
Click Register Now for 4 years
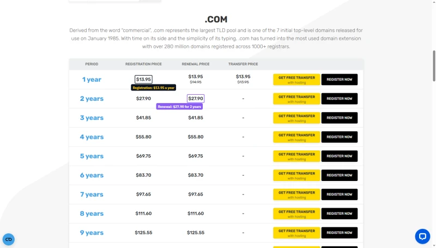pyautogui.click(x=339, y=137)
